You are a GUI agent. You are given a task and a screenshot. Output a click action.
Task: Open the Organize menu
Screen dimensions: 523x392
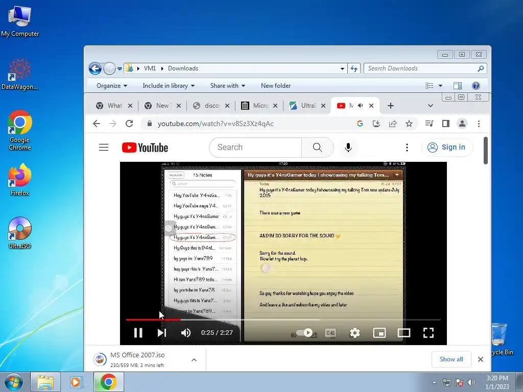tap(112, 86)
